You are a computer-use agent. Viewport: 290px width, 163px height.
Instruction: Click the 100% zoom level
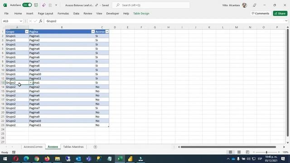pos(285,152)
